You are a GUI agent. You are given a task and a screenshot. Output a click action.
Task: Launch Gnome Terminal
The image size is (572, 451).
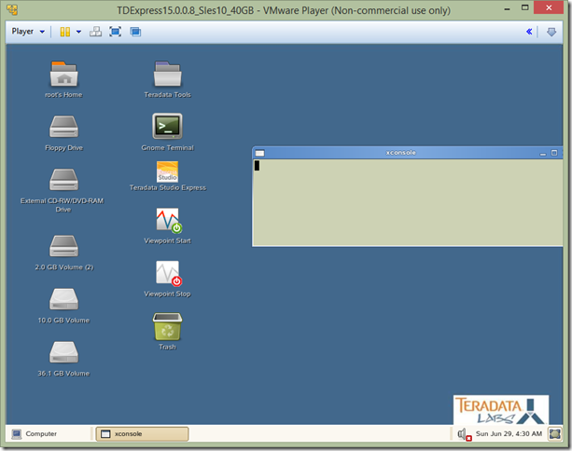[167, 126]
